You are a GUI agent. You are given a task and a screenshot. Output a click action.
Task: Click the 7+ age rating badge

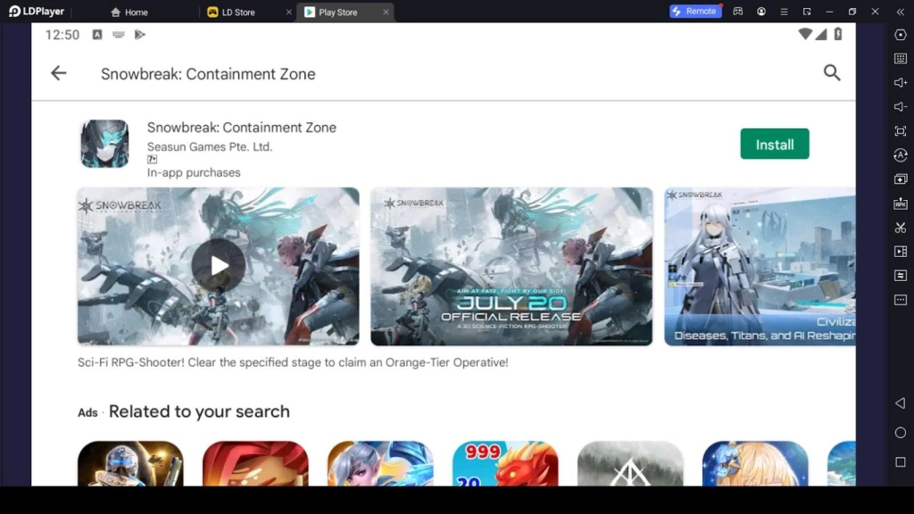tap(152, 159)
